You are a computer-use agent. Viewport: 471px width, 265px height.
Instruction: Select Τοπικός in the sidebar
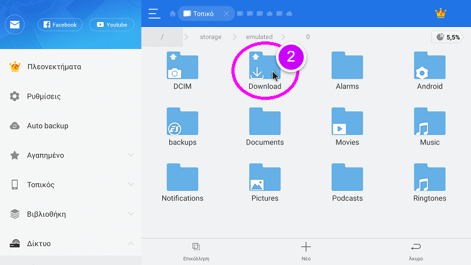coord(40,185)
